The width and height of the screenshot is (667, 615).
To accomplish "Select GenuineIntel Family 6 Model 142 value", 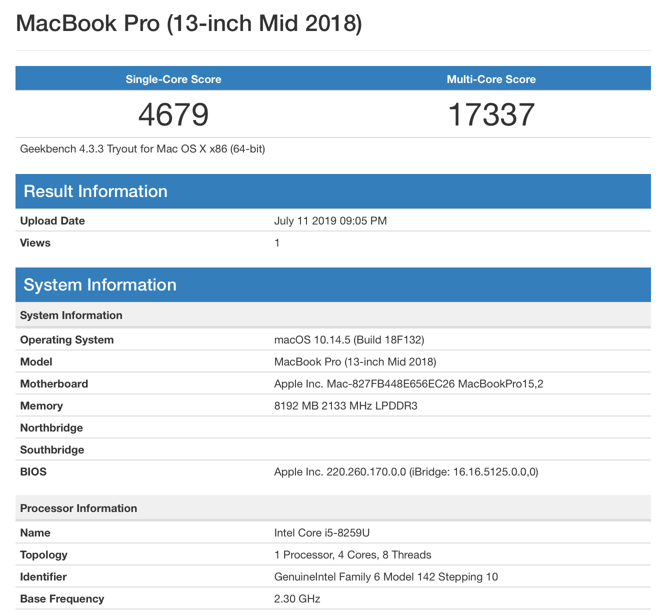I will (386, 577).
